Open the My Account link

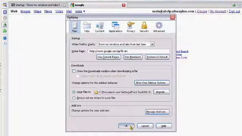218,11
